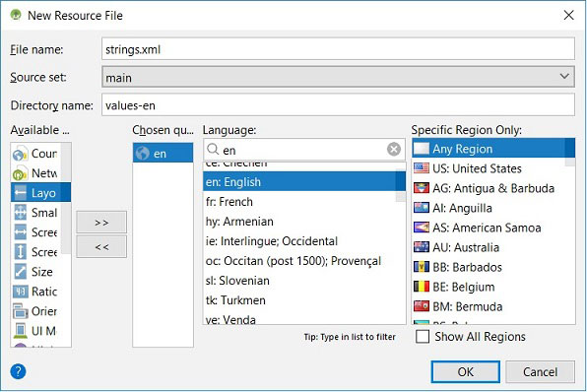
Task: Pick the Smallest Screen Width qualifier icon
Action: click(x=20, y=213)
